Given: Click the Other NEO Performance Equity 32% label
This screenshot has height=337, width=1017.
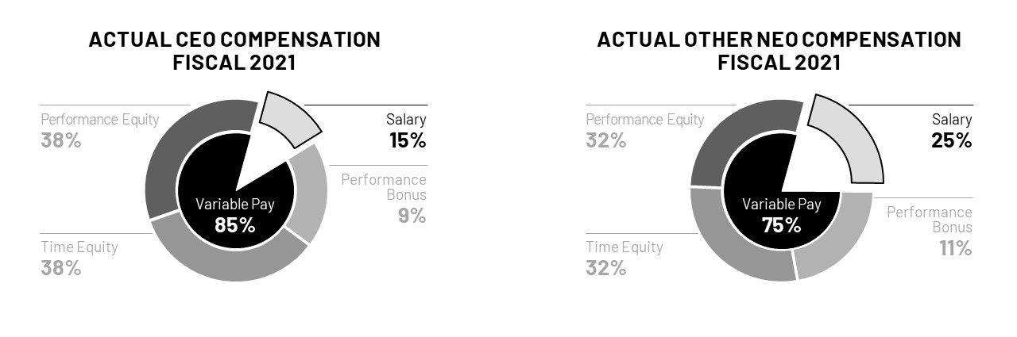Looking at the screenshot, I should 644,131.
